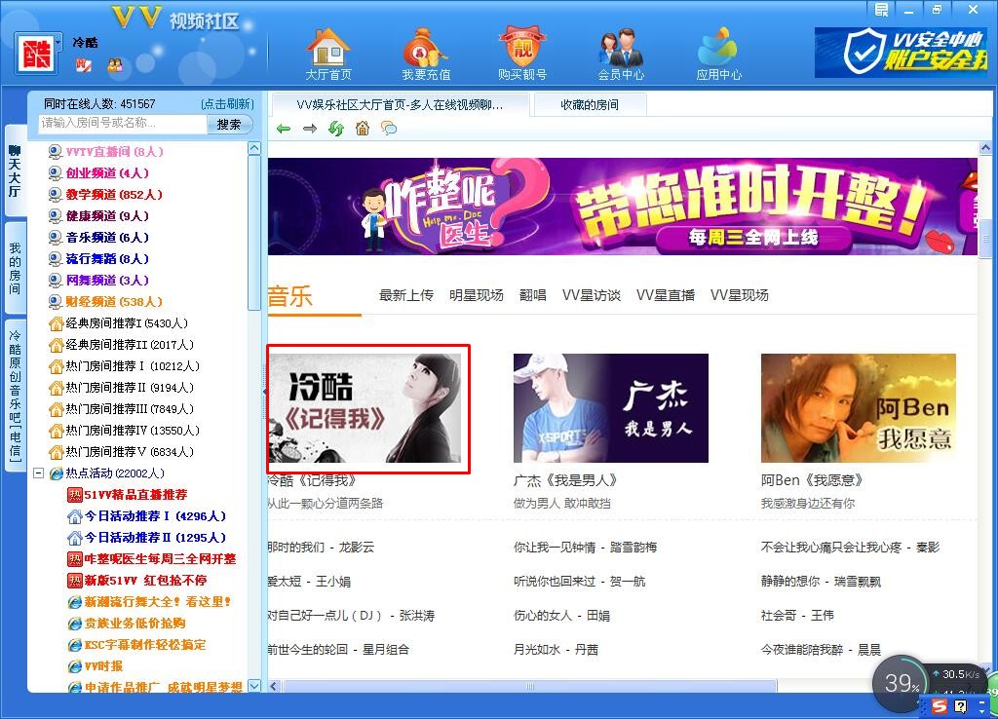This screenshot has width=998, height=719.
Task: Collapse the left room list panel
Action: pyautogui.click(x=262, y=392)
